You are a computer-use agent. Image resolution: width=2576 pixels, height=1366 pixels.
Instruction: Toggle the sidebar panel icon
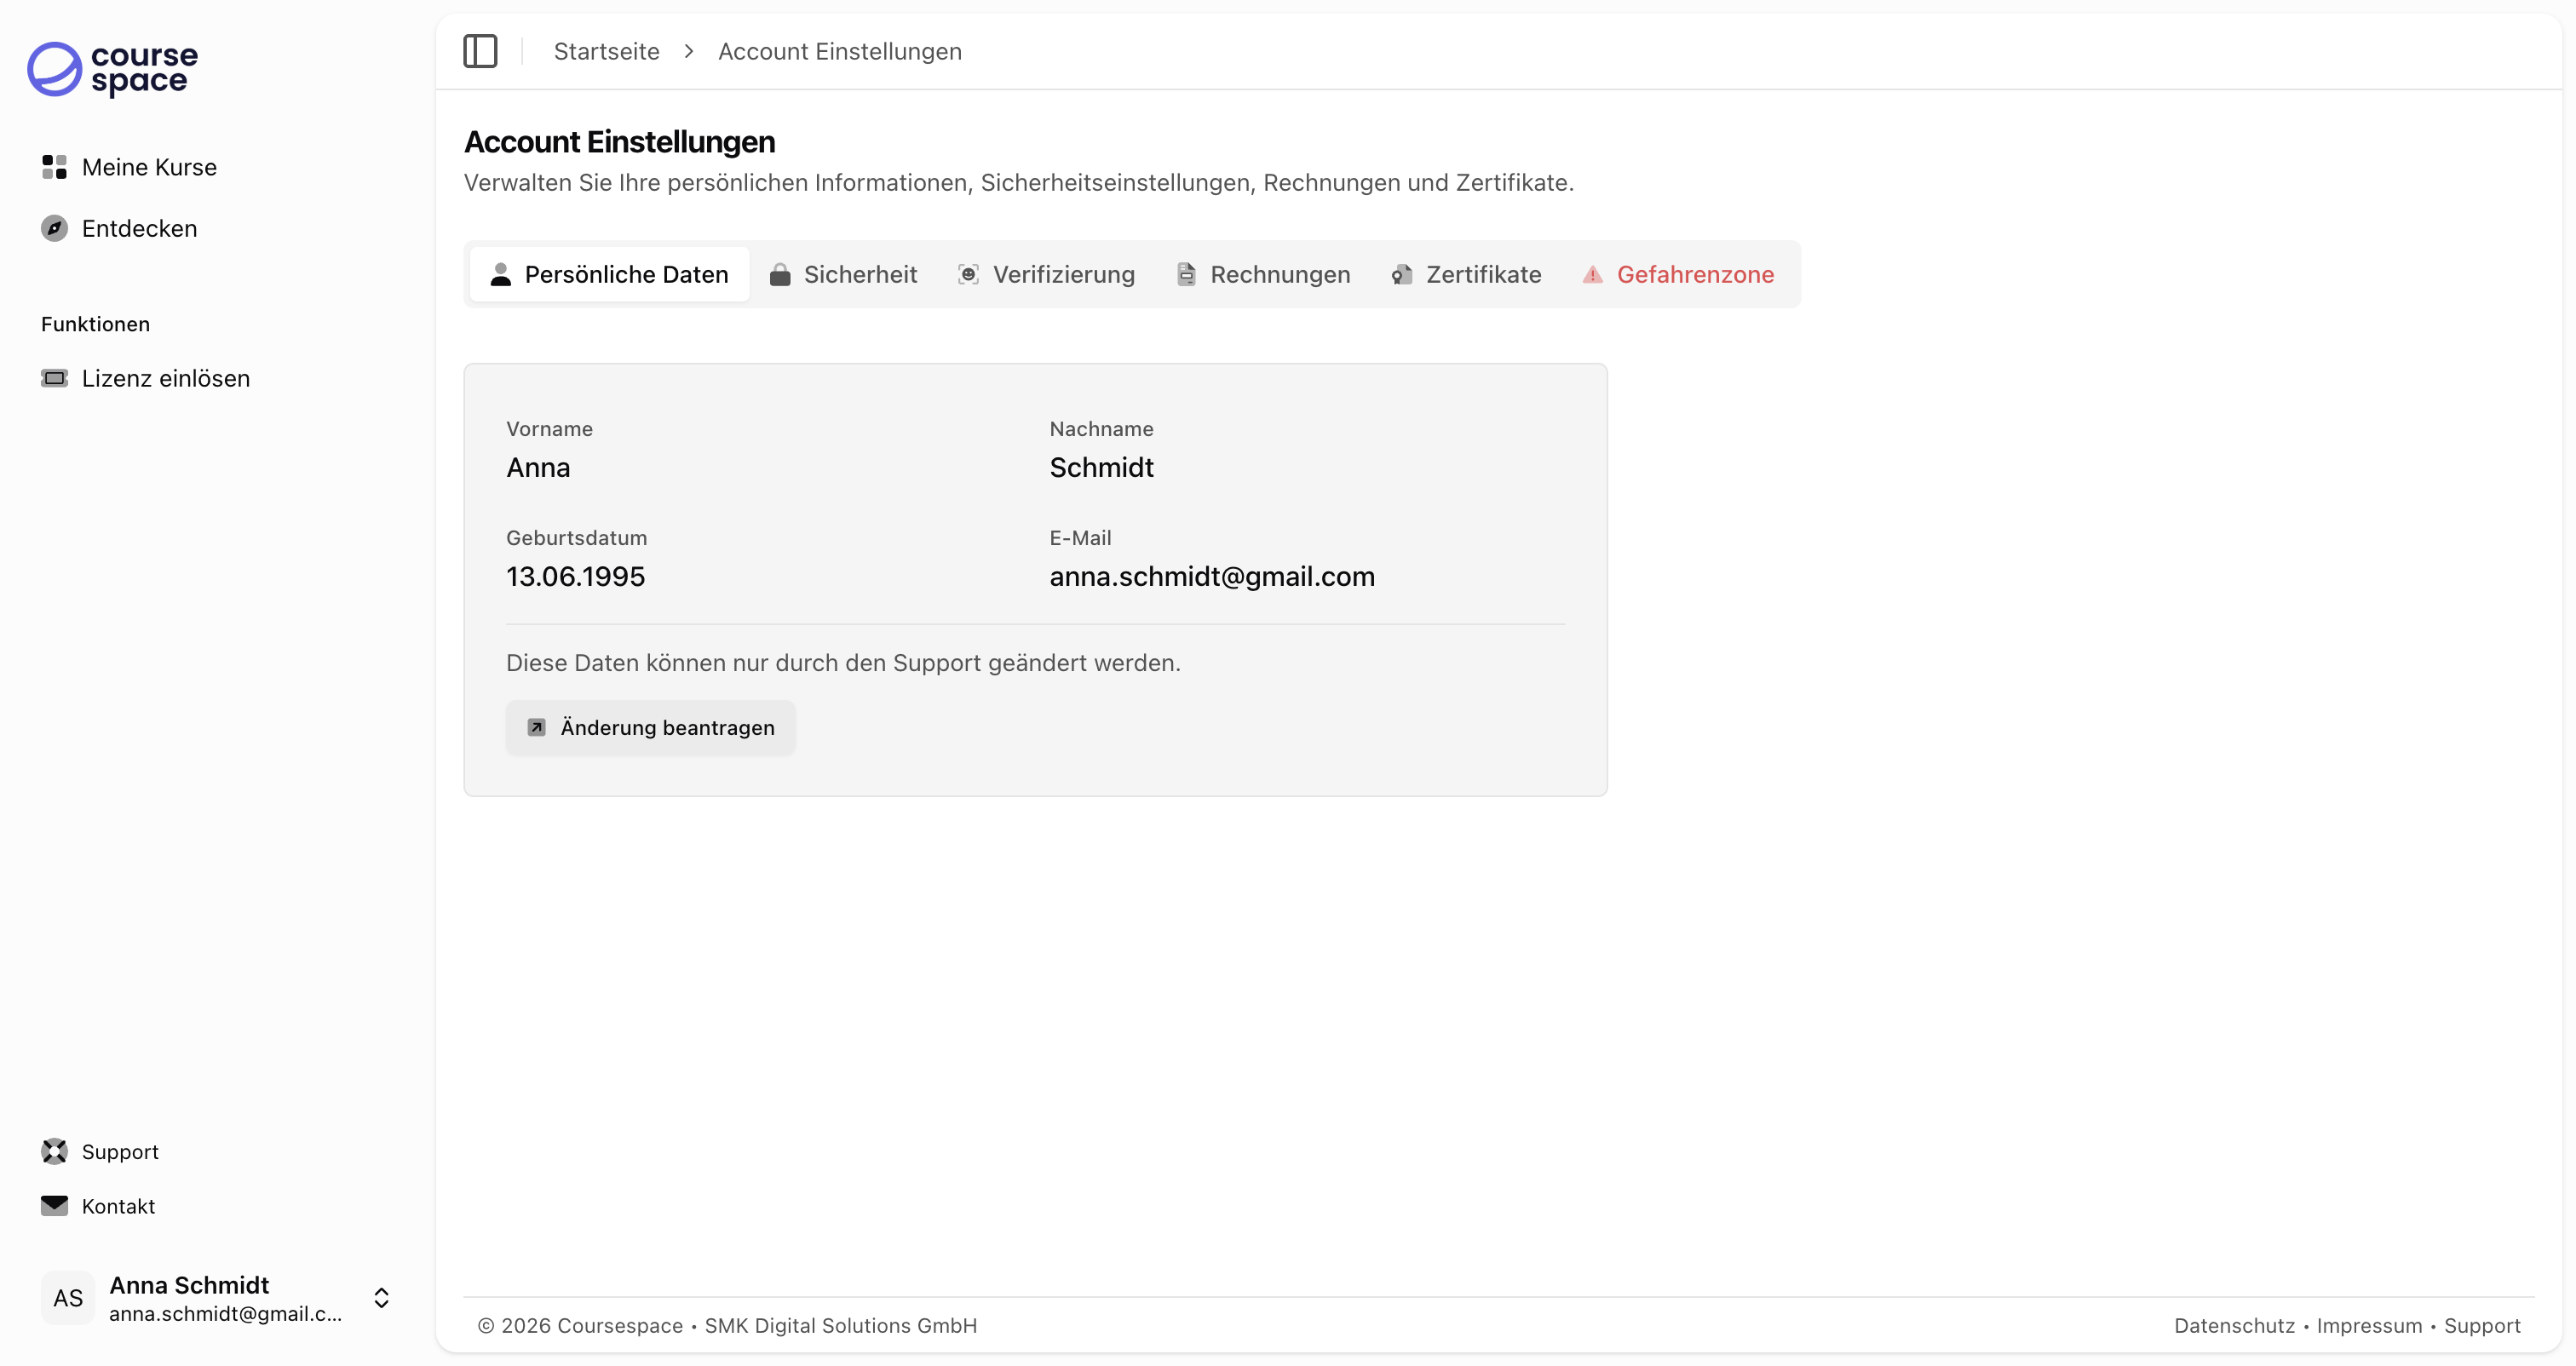pos(480,51)
